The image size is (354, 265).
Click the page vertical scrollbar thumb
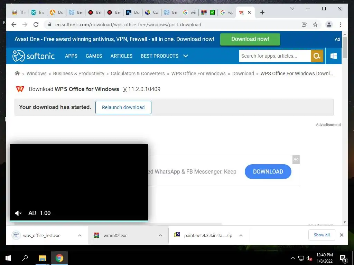pos(345,47)
